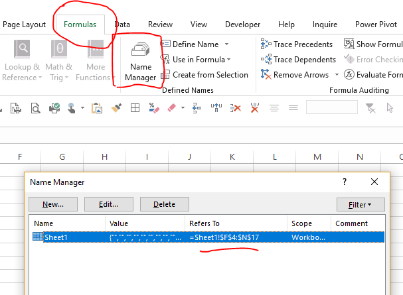Viewport: 403px width, 295px height.
Task: Select the Sheet1 row in Name Manager
Action: [208, 237]
